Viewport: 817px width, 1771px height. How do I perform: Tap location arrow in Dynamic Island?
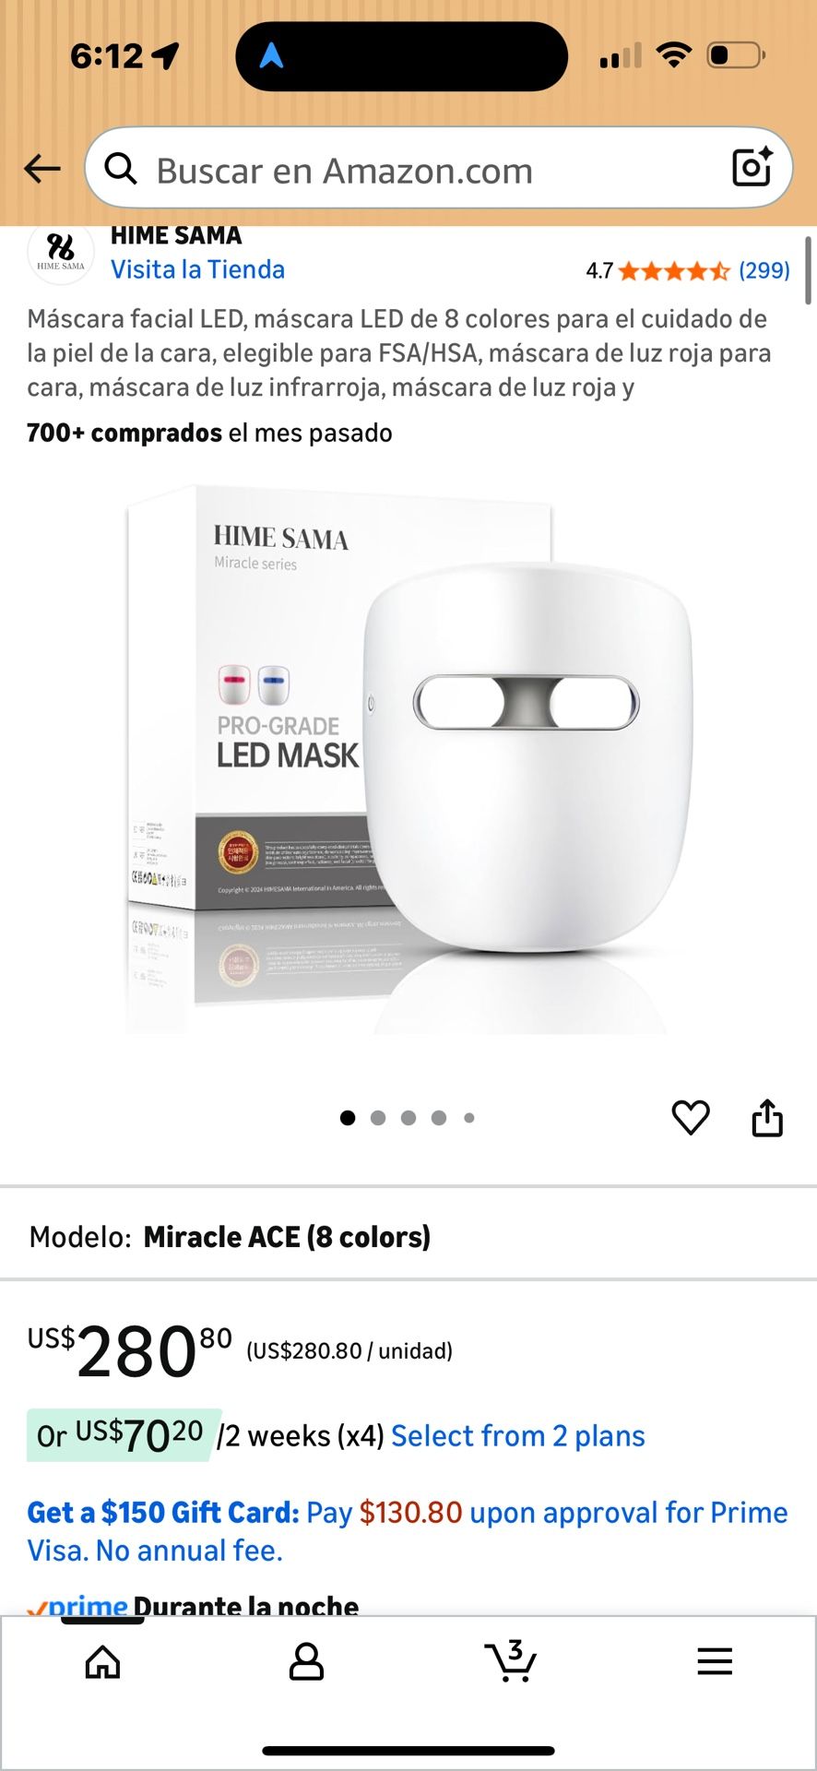pyautogui.click(x=270, y=55)
